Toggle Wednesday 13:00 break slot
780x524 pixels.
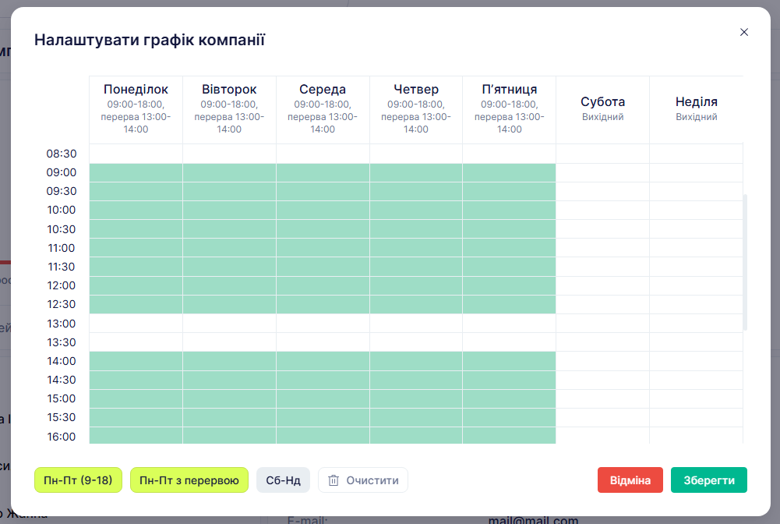point(323,323)
